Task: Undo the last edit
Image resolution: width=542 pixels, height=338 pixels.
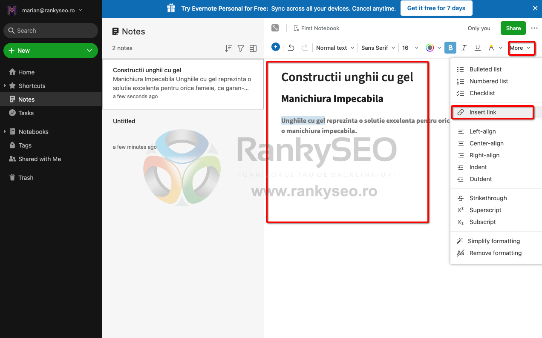Action: pos(291,48)
